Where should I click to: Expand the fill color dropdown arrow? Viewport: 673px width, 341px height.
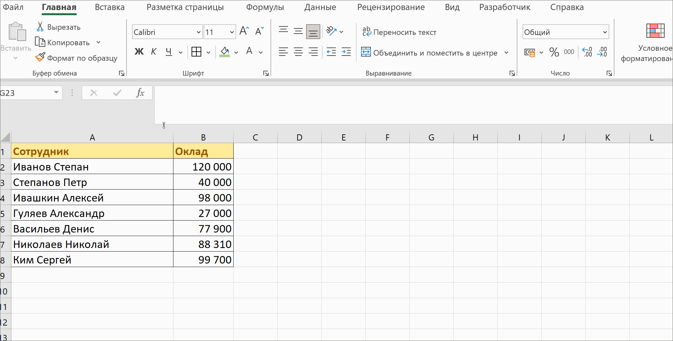[x=236, y=52]
